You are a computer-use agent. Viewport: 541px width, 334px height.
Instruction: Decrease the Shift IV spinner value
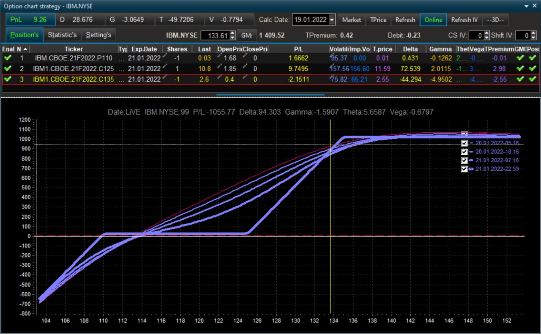pos(533,38)
